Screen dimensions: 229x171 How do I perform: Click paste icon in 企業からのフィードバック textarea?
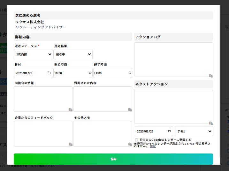tap(70, 144)
